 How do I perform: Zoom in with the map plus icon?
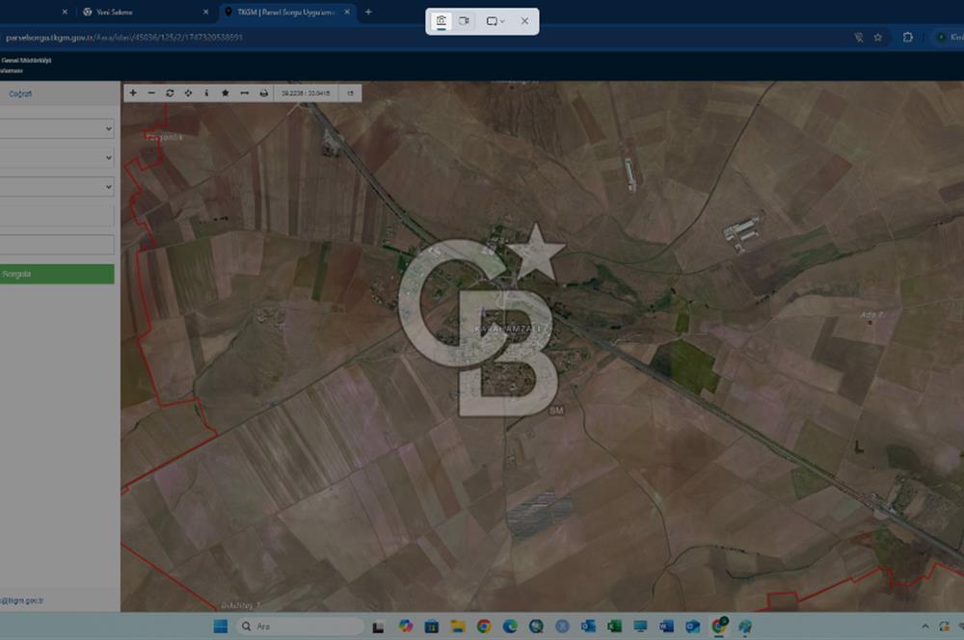(133, 93)
